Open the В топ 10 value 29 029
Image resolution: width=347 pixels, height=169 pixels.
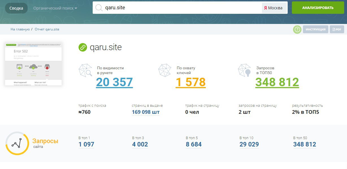(x=249, y=144)
